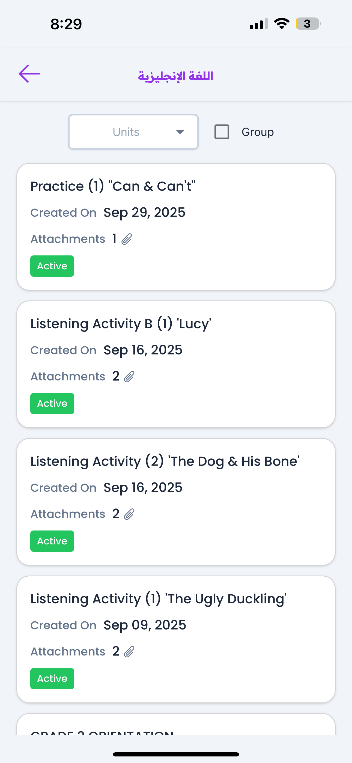Open Practice (1) "Can & Can't" assignment

tap(113, 186)
